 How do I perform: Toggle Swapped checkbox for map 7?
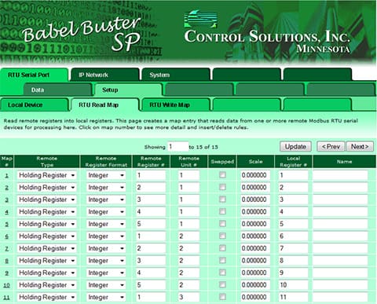coord(222,248)
